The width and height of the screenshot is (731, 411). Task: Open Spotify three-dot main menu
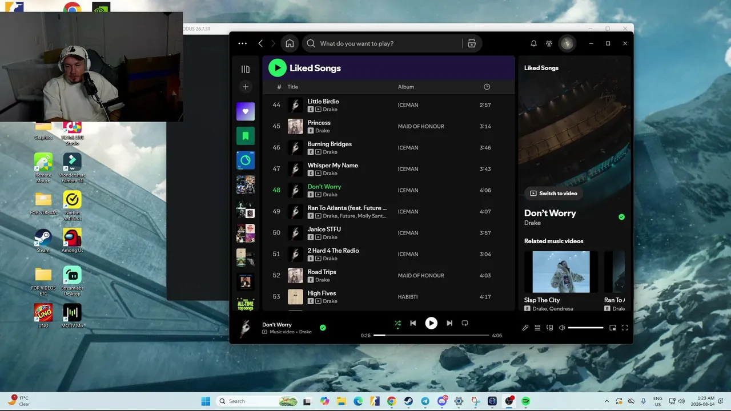point(243,43)
